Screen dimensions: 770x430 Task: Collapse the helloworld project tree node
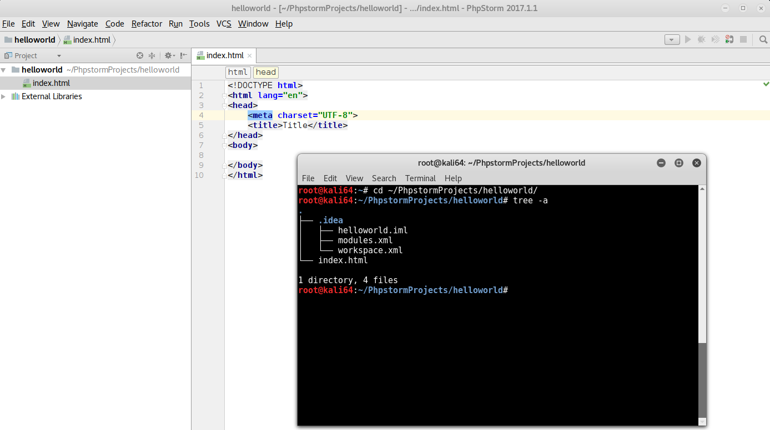coord(4,70)
